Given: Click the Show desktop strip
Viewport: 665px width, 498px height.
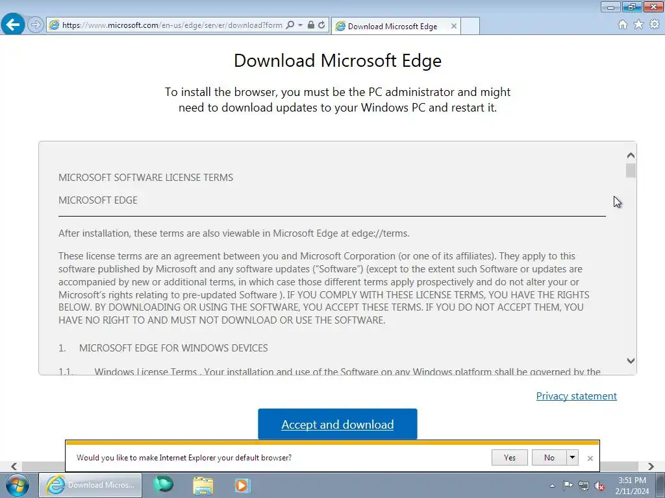Looking at the screenshot, I should tap(660, 485).
